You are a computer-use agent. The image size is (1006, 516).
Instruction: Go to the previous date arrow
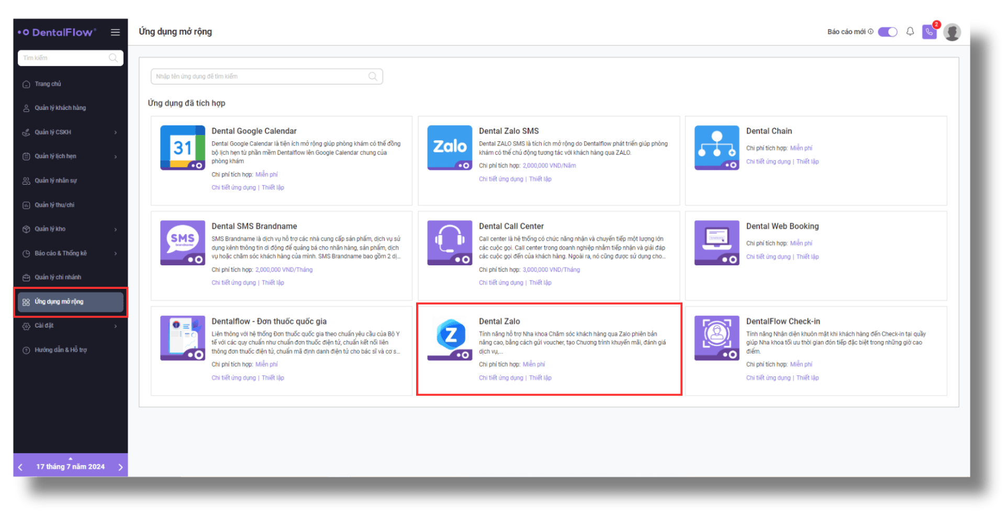pos(20,467)
